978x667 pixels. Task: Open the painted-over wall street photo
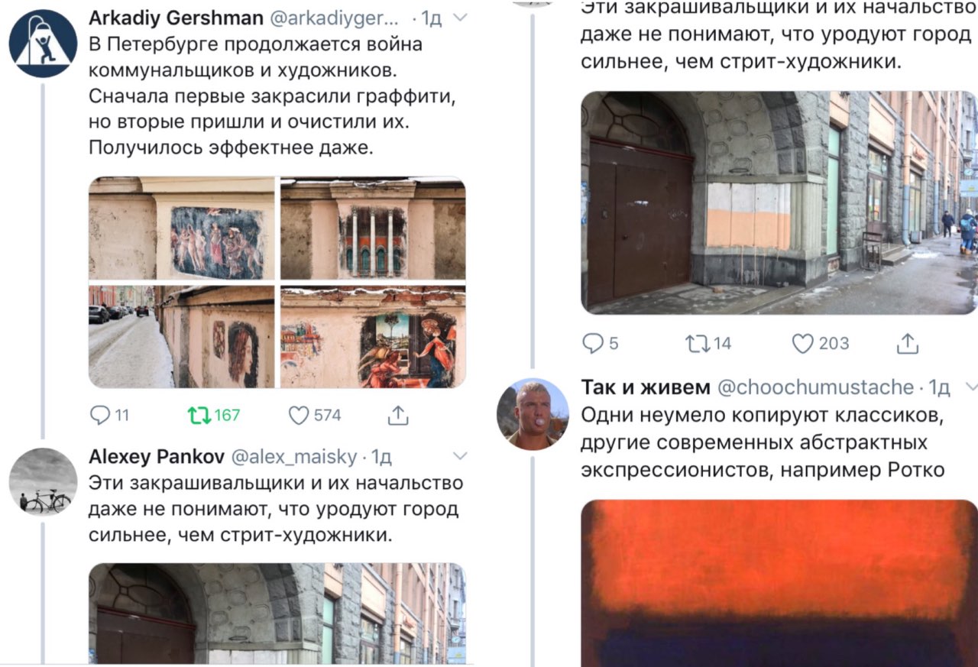[779, 202]
